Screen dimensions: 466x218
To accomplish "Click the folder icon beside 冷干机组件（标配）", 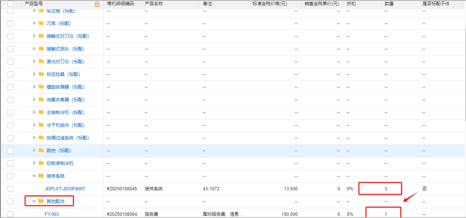I will 41,125.
